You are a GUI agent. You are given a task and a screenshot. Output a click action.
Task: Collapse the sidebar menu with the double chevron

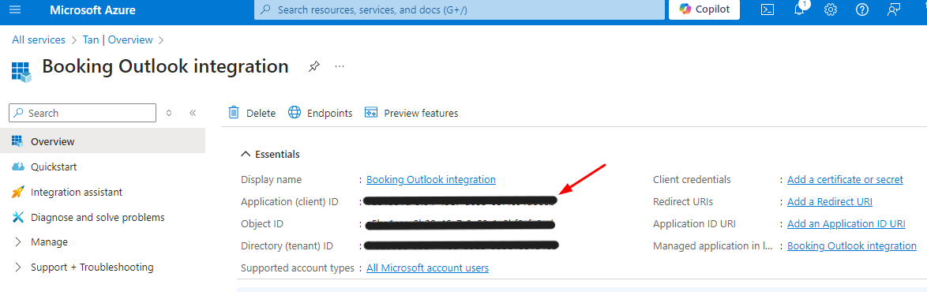coord(192,113)
